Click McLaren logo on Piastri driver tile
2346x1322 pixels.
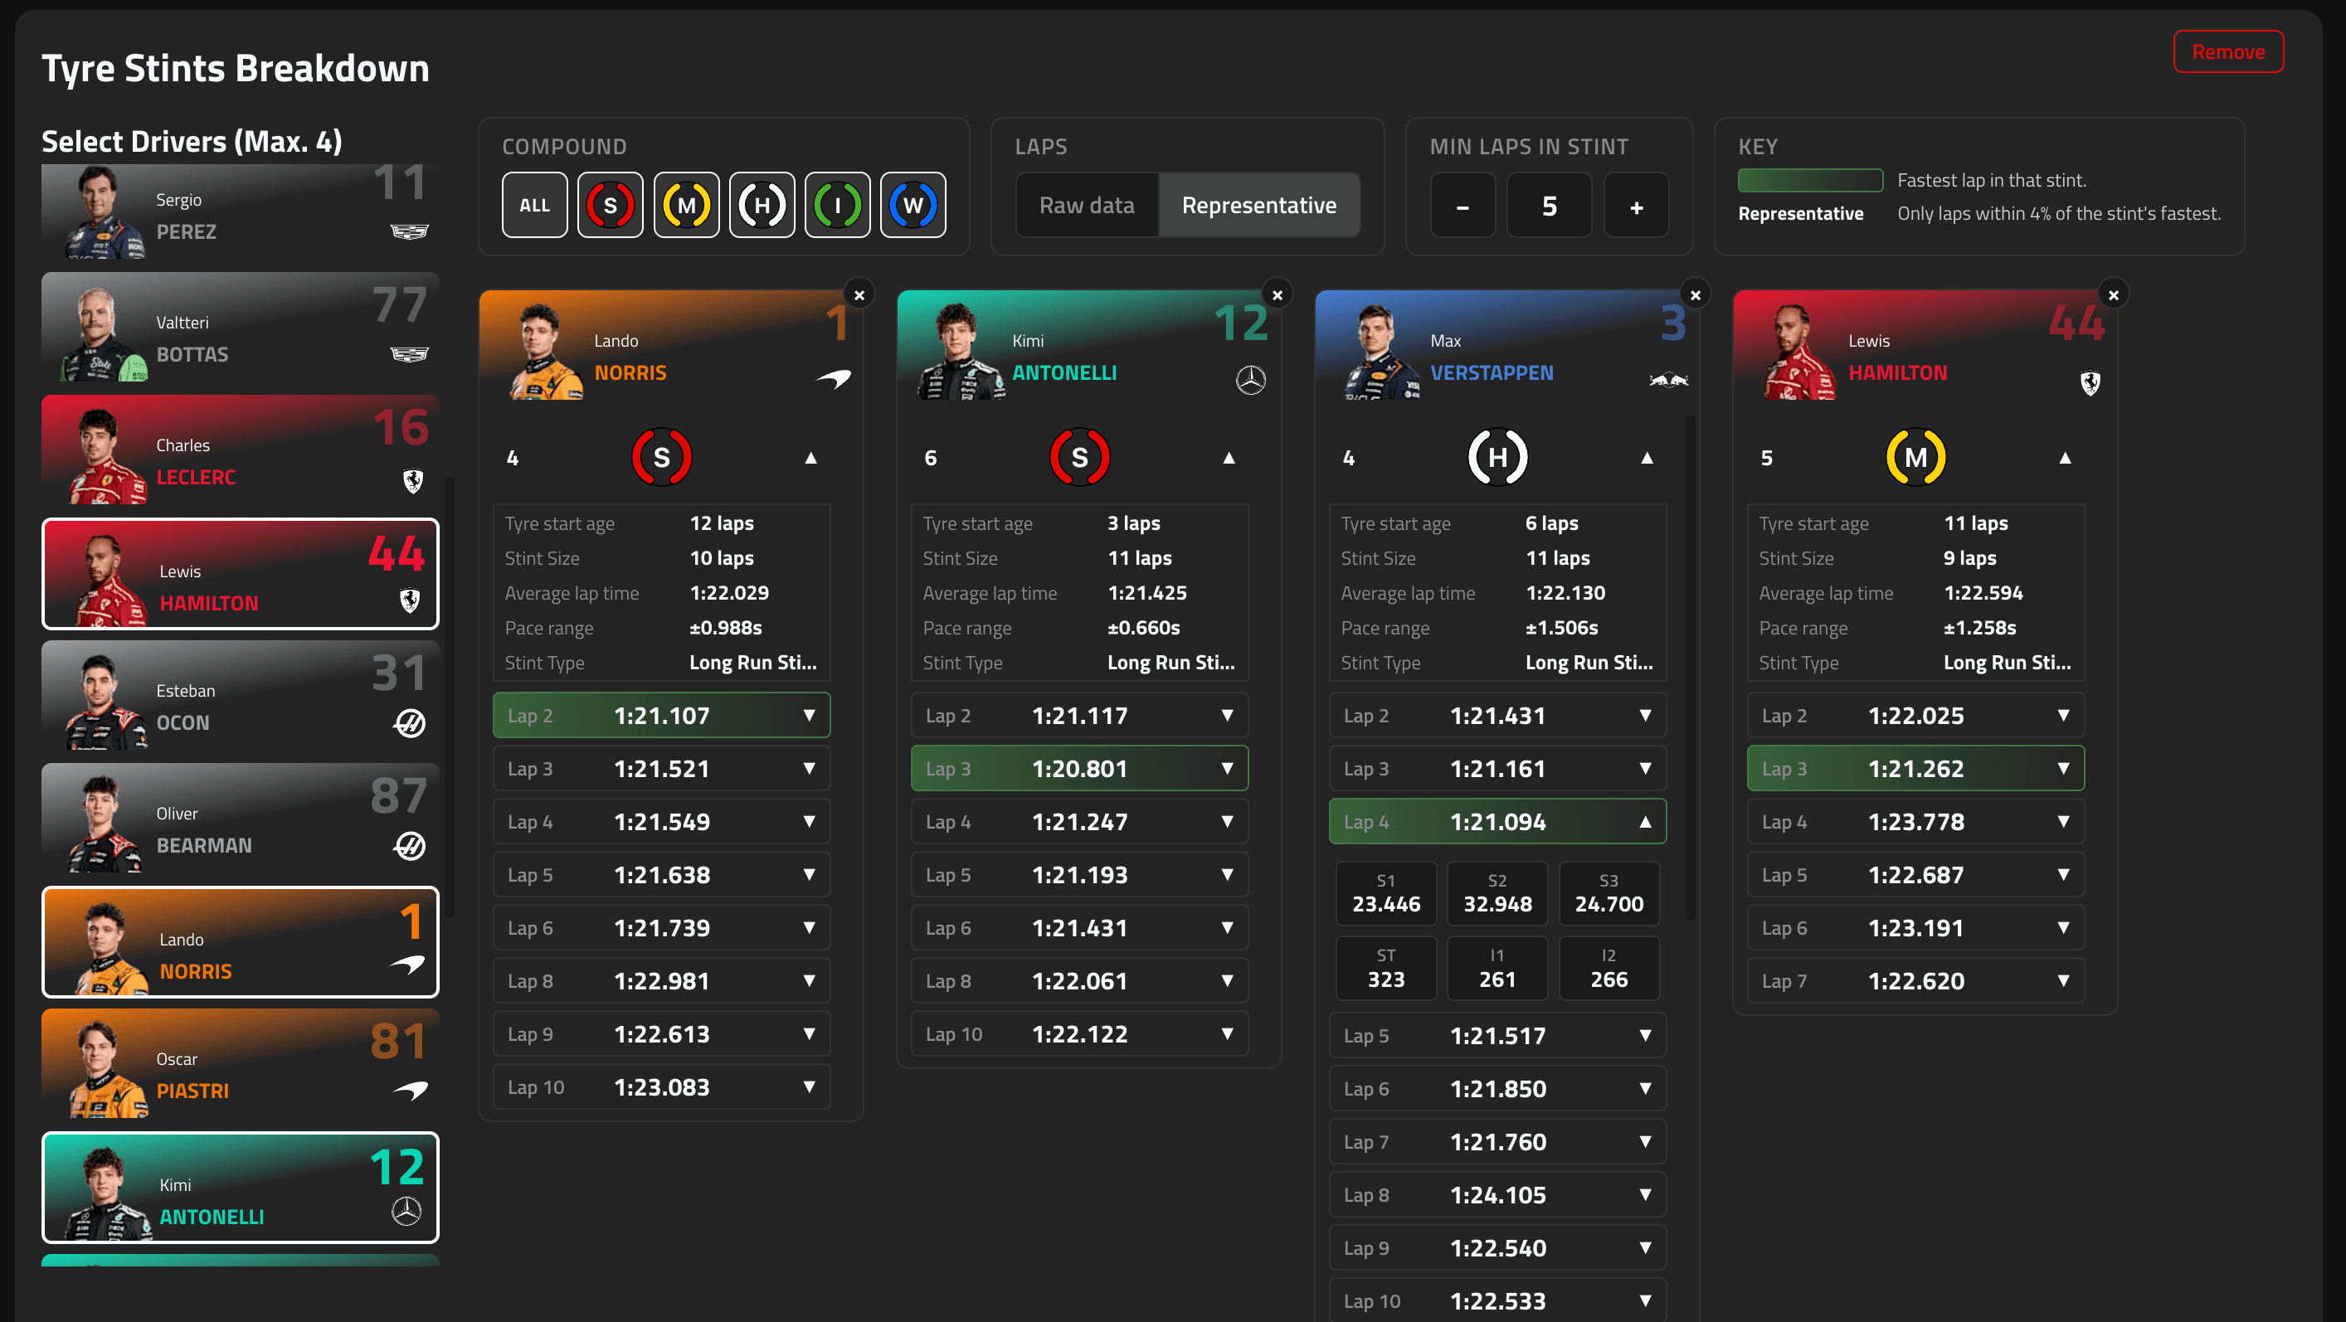[x=411, y=1089]
